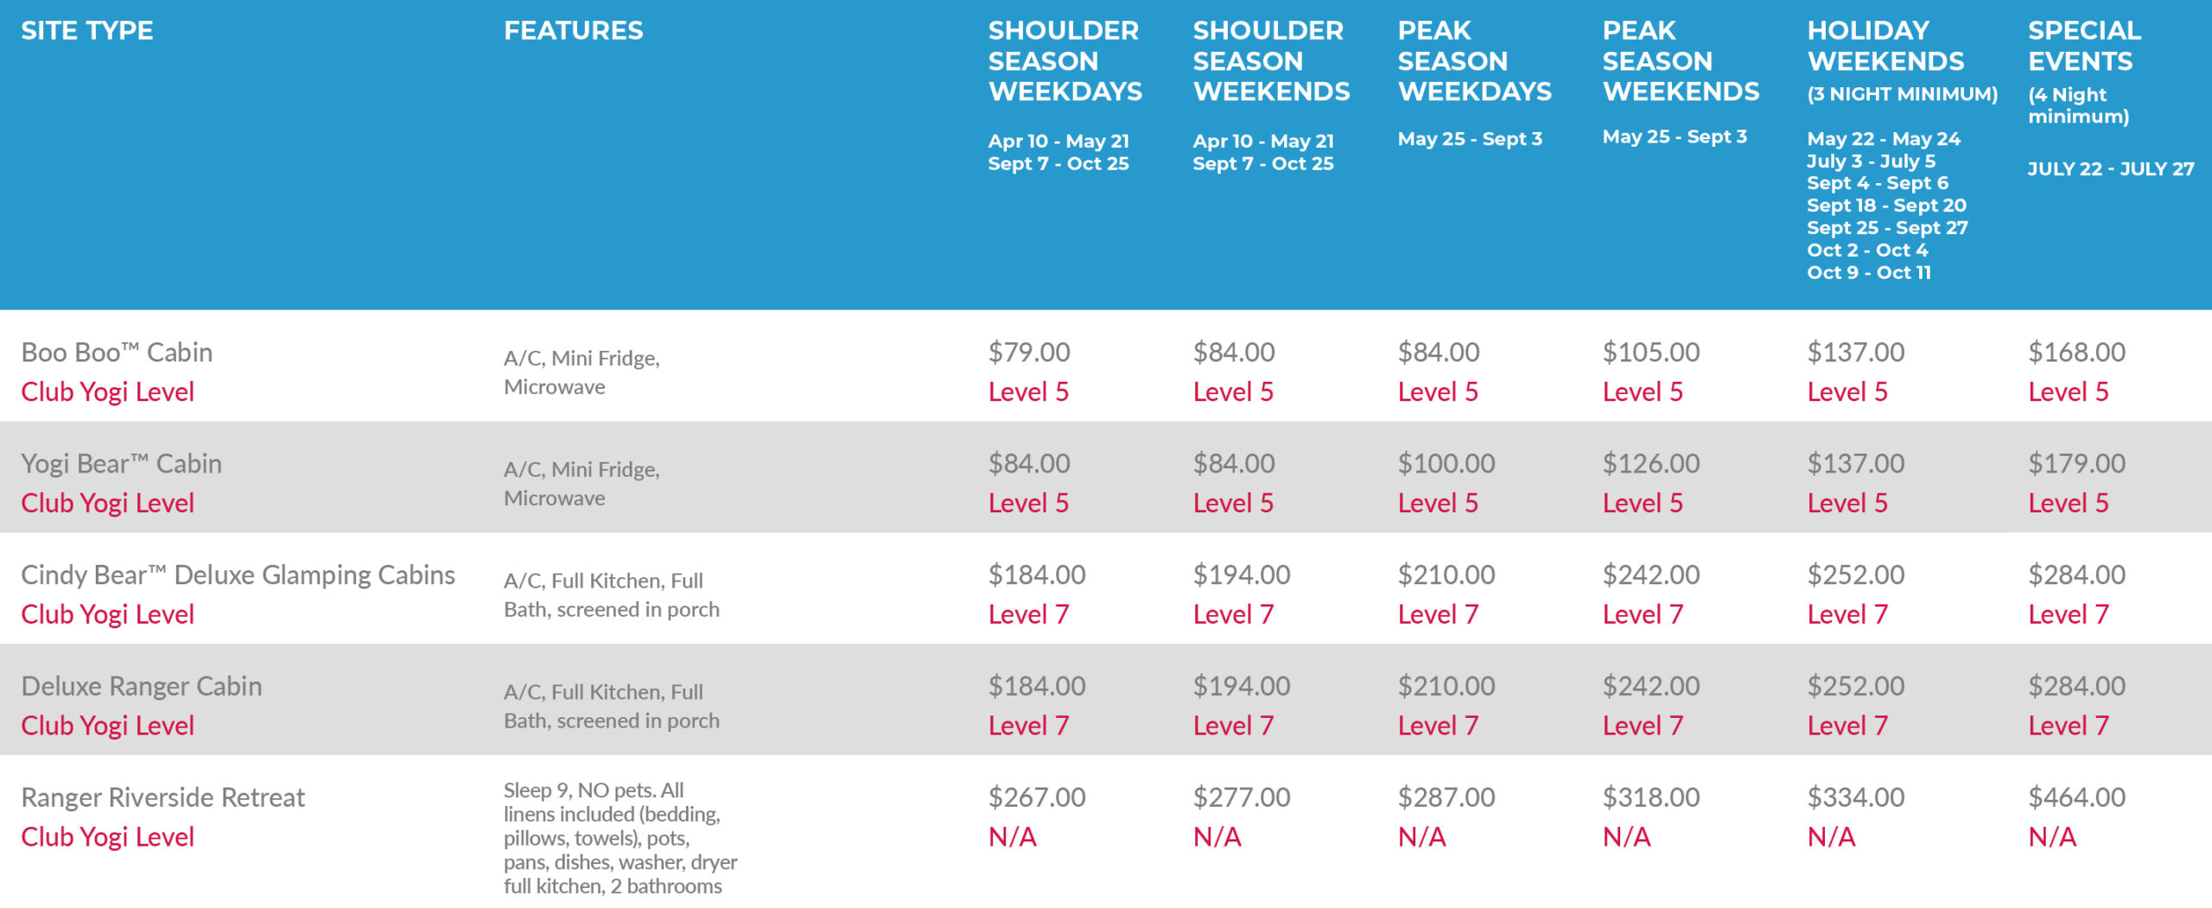The width and height of the screenshot is (2212, 908).
Task: Open Club Yogi Level under Ranger Riverside Retreat
Action: [x=107, y=836]
